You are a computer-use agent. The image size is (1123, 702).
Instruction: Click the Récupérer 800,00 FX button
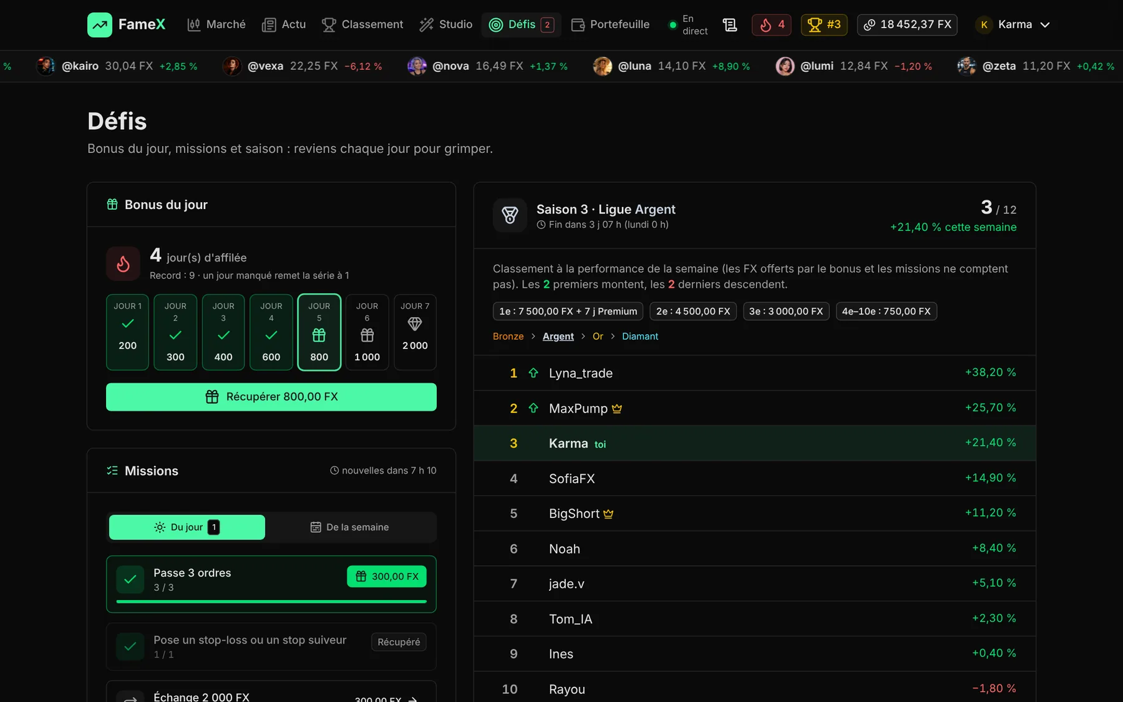(x=271, y=397)
